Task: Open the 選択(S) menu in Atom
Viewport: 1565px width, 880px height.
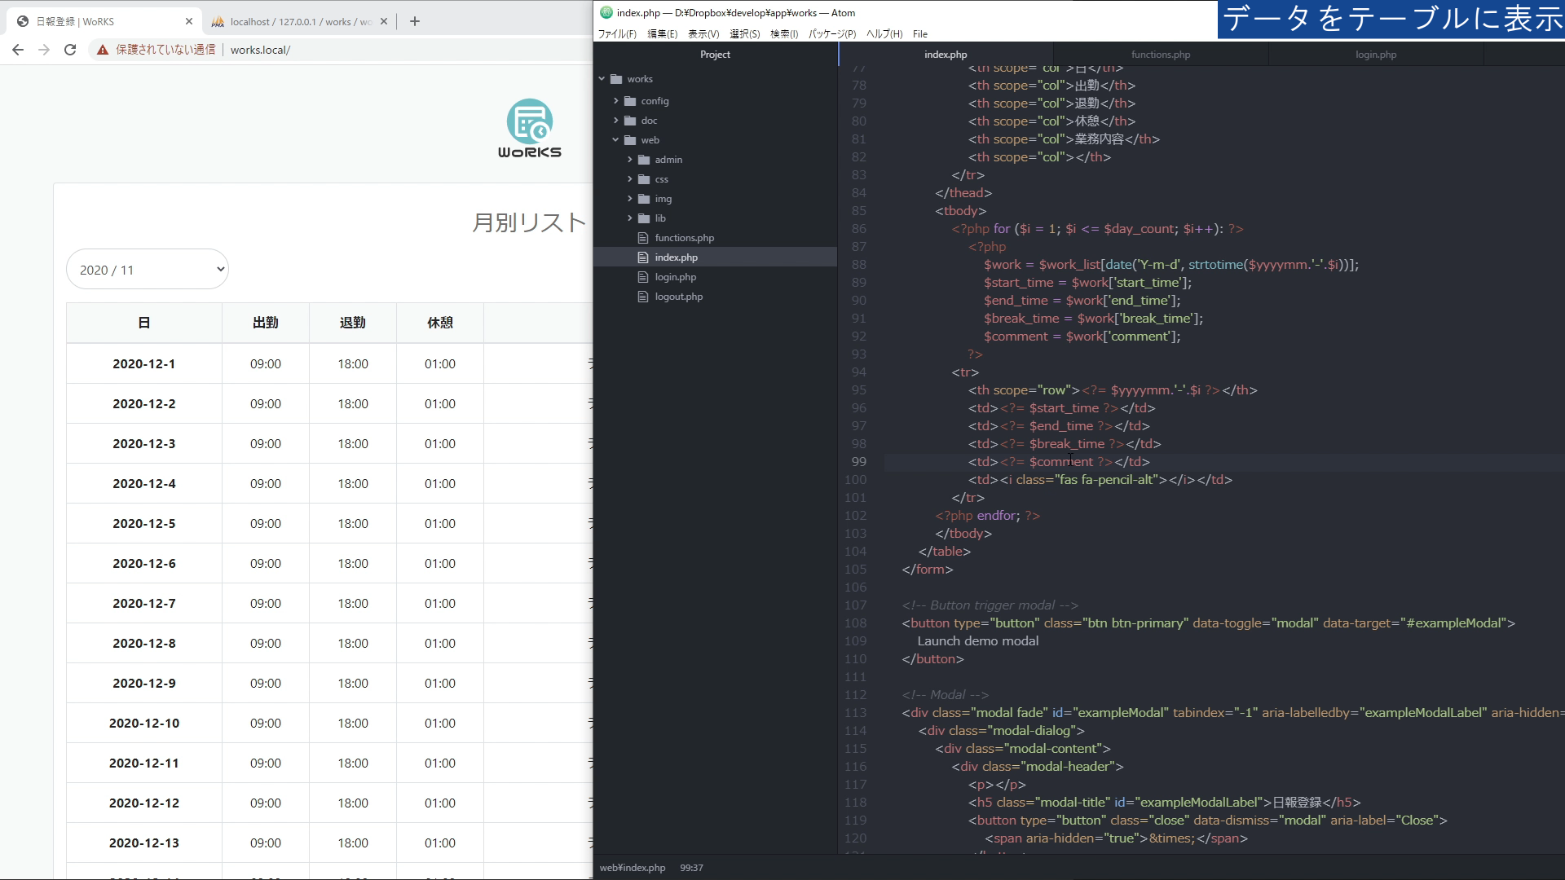Action: coord(744,34)
